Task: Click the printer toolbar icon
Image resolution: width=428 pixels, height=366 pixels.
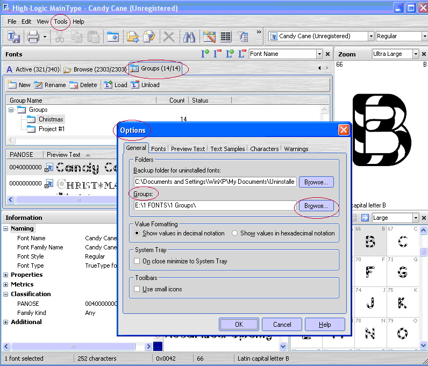Action: click(x=33, y=37)
